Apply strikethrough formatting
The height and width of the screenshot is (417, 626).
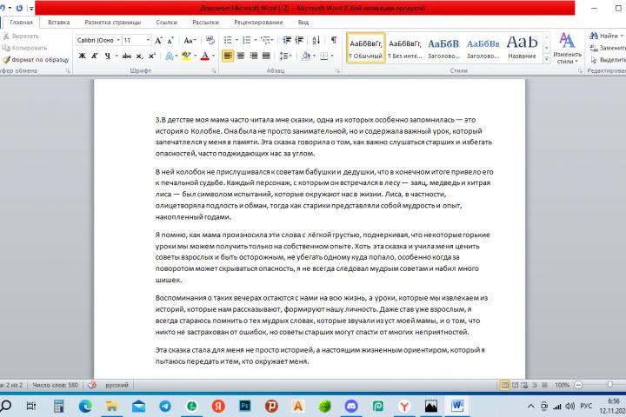pos(127,56)
